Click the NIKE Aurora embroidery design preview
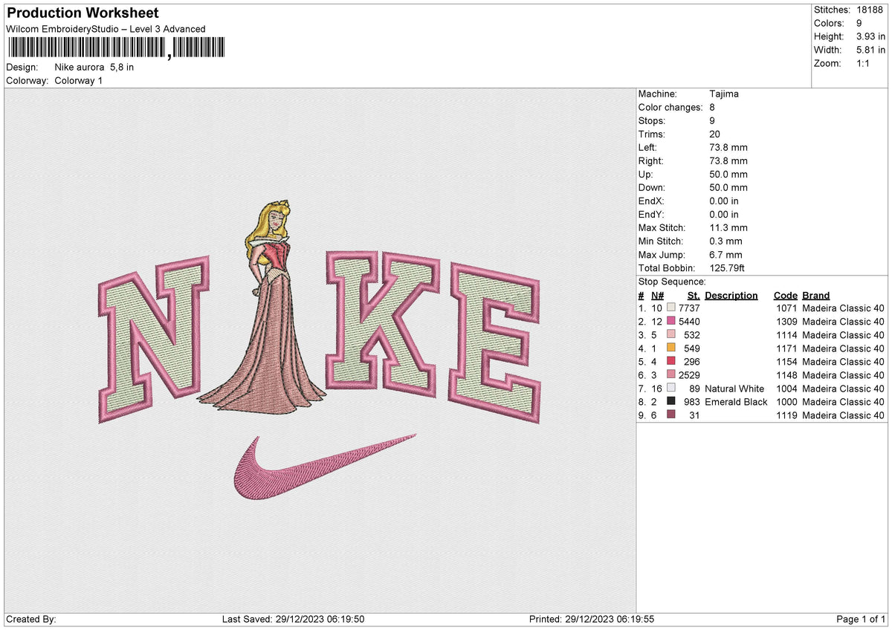Screen dimensions: 892x630 point(320,349)
